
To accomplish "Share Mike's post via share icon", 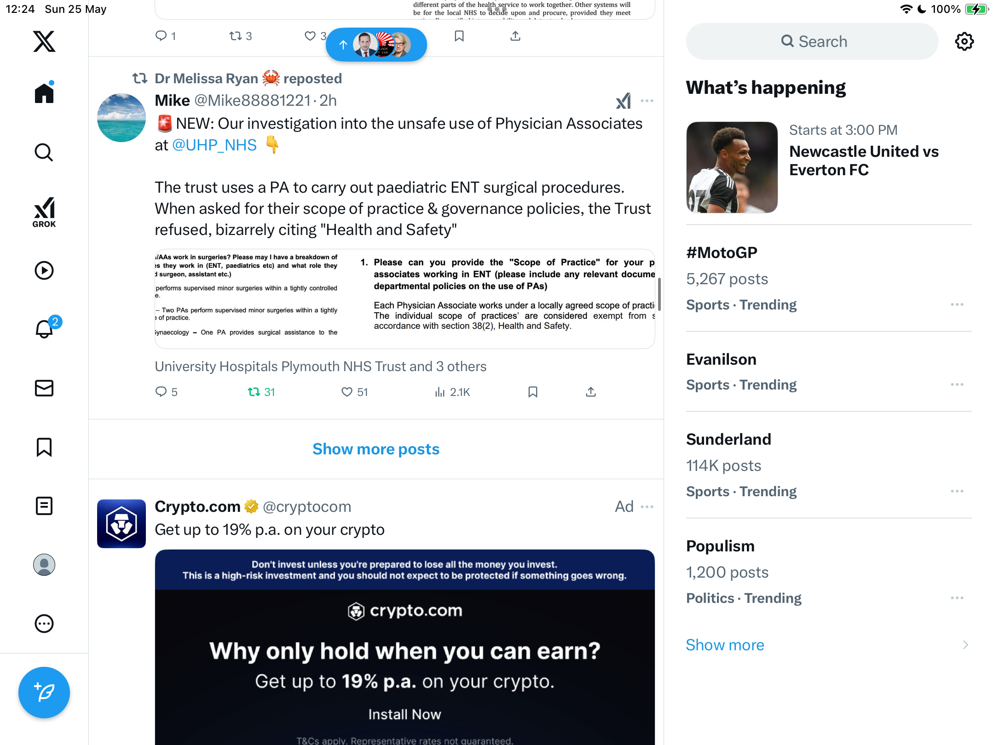I will click(591, 392).
